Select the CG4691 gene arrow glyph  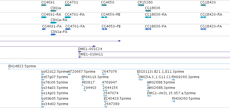[x=44, y=5]
